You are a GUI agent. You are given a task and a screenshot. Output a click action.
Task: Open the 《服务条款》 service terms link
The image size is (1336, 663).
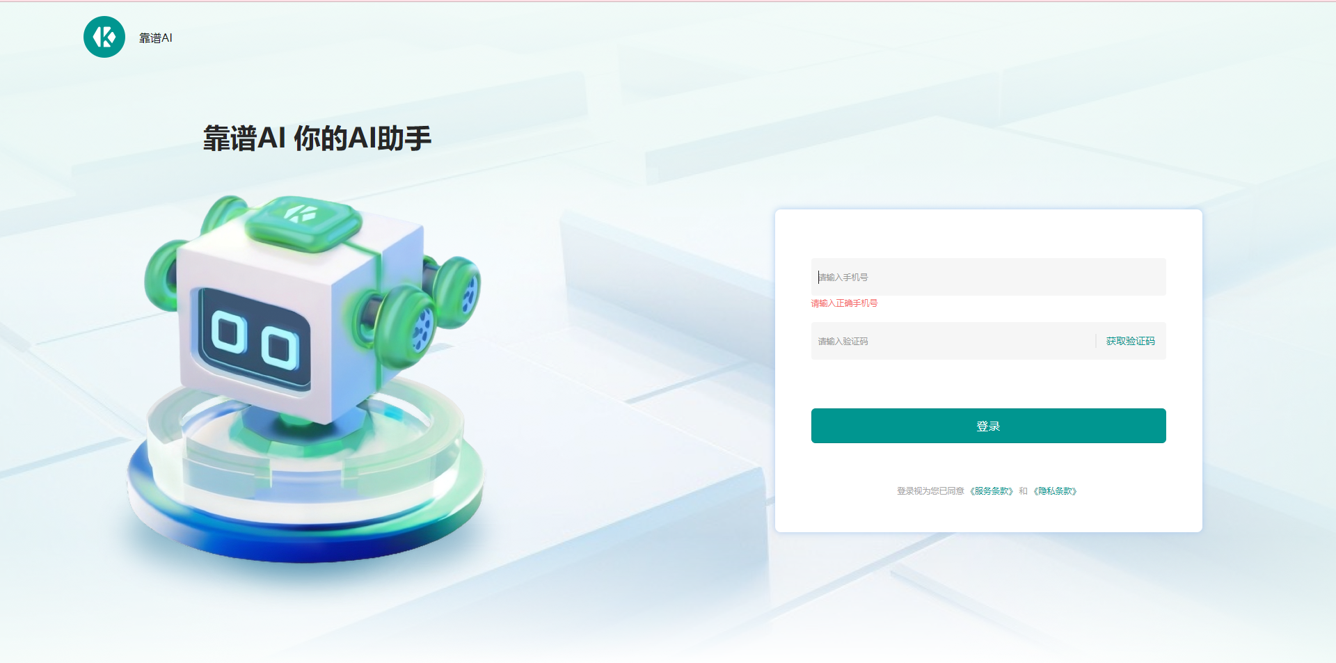click(x=992, y=491)
